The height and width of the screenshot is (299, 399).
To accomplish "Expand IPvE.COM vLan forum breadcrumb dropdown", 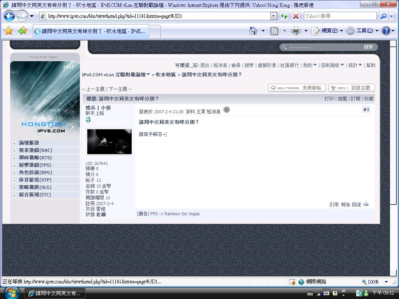I will [x=116, y=75].
